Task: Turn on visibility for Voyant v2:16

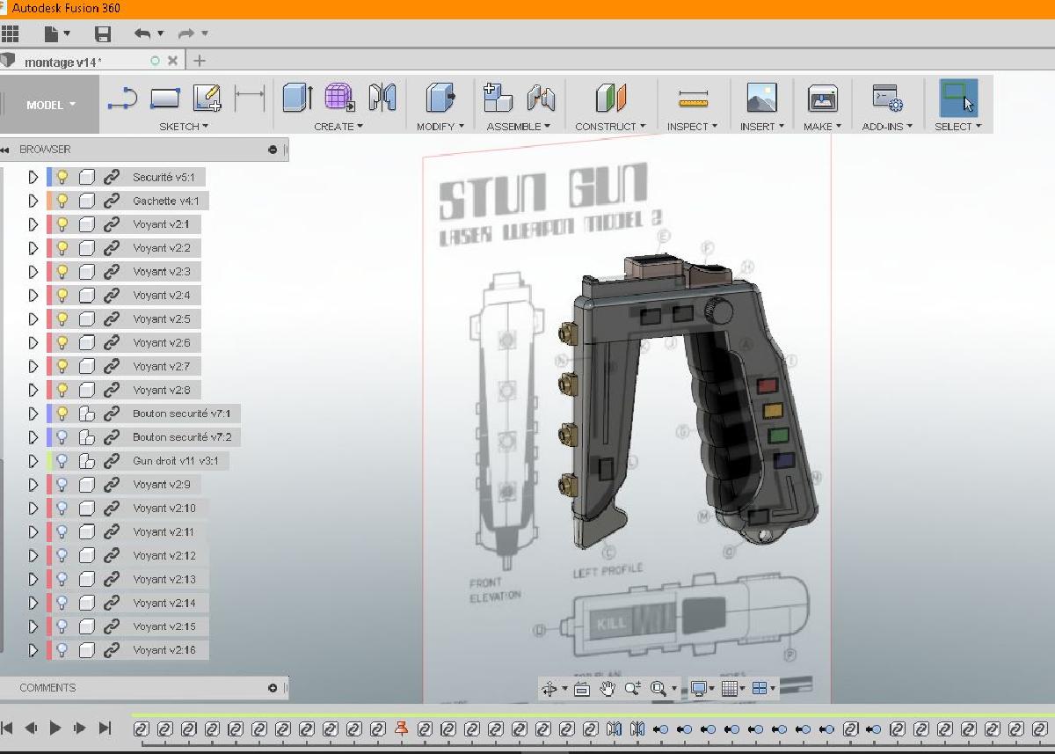Action: point(62,650)
